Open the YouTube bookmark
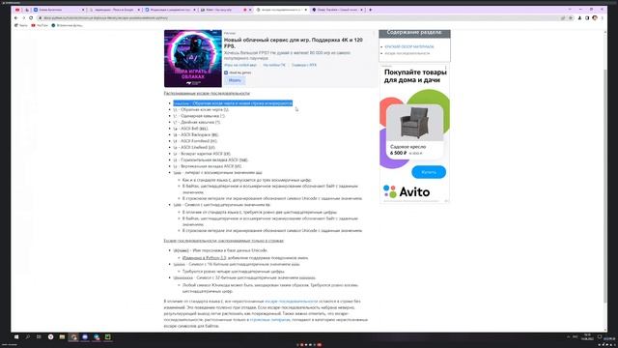Viewport: 618px width, 348px height. coord(40,25)
